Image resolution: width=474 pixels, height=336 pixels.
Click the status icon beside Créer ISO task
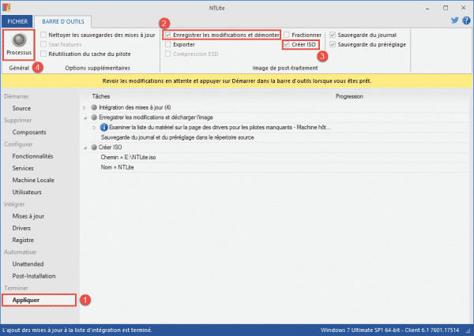pos(94,147)
